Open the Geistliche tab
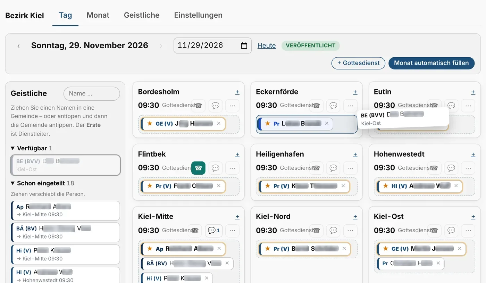The image size is (486, 283). pos(142,15)
